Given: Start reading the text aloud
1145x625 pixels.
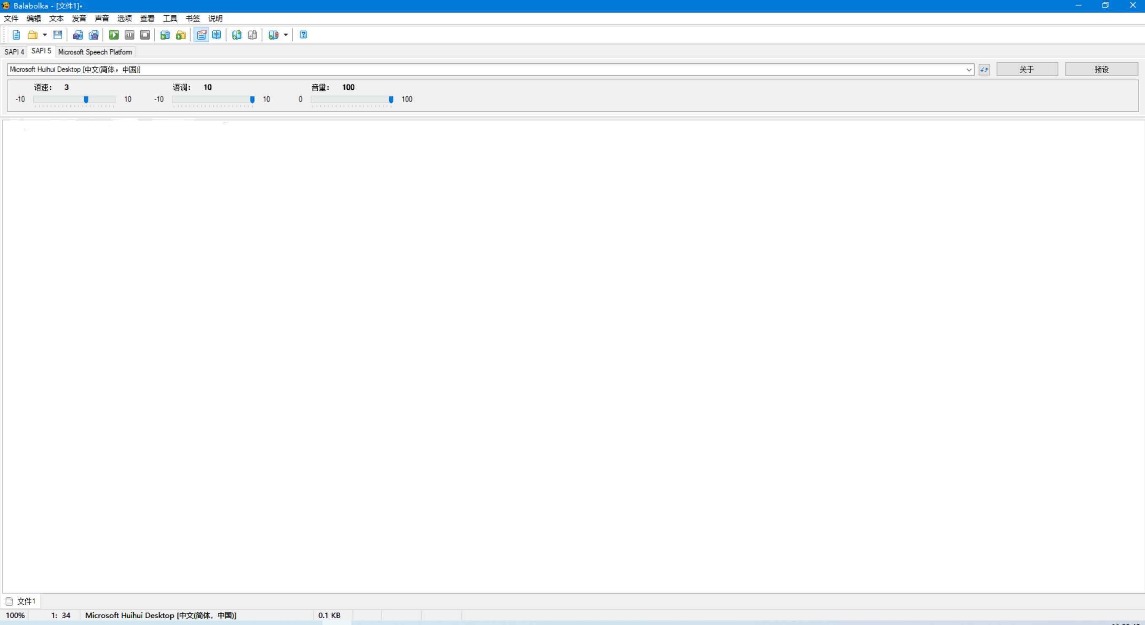Looking at the screenshot, I should tap(114, 35).
